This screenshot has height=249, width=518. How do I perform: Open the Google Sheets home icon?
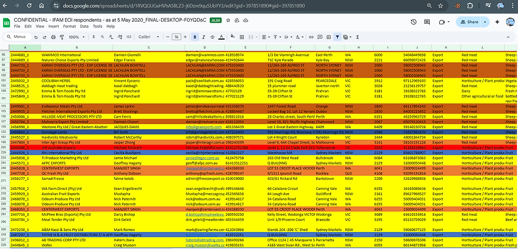coord(6,23)
